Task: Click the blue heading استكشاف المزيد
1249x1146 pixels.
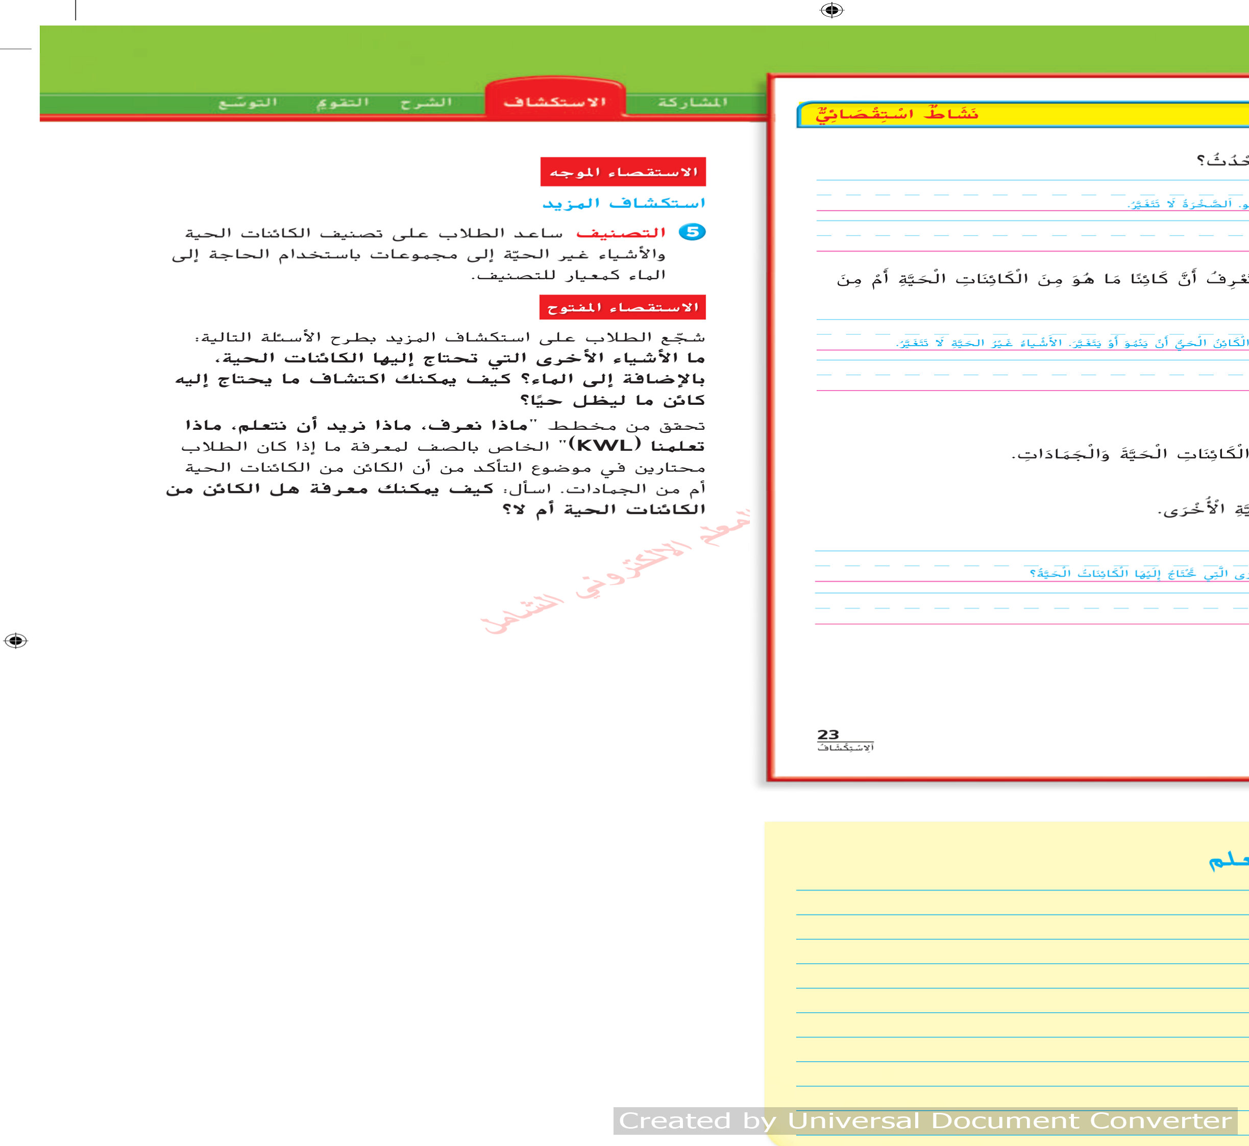Action: [624, 203]
